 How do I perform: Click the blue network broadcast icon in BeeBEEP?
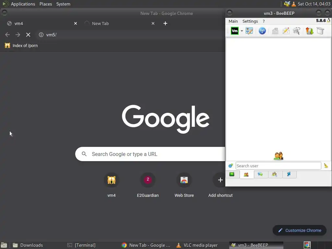pos(262,31)
